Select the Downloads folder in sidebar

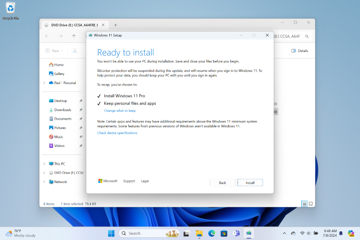pos(62,110)
